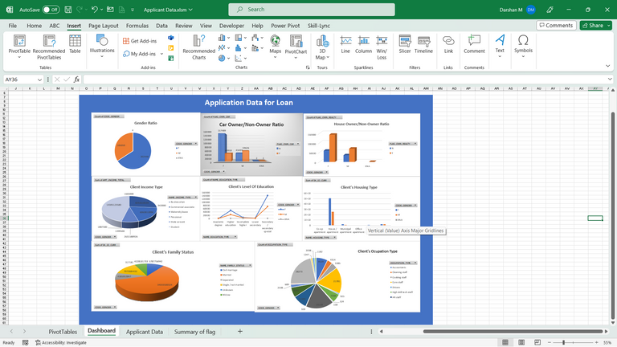Click Zoom out minus button
Viewport: 617px width, 347px height.
click(550, 342)
